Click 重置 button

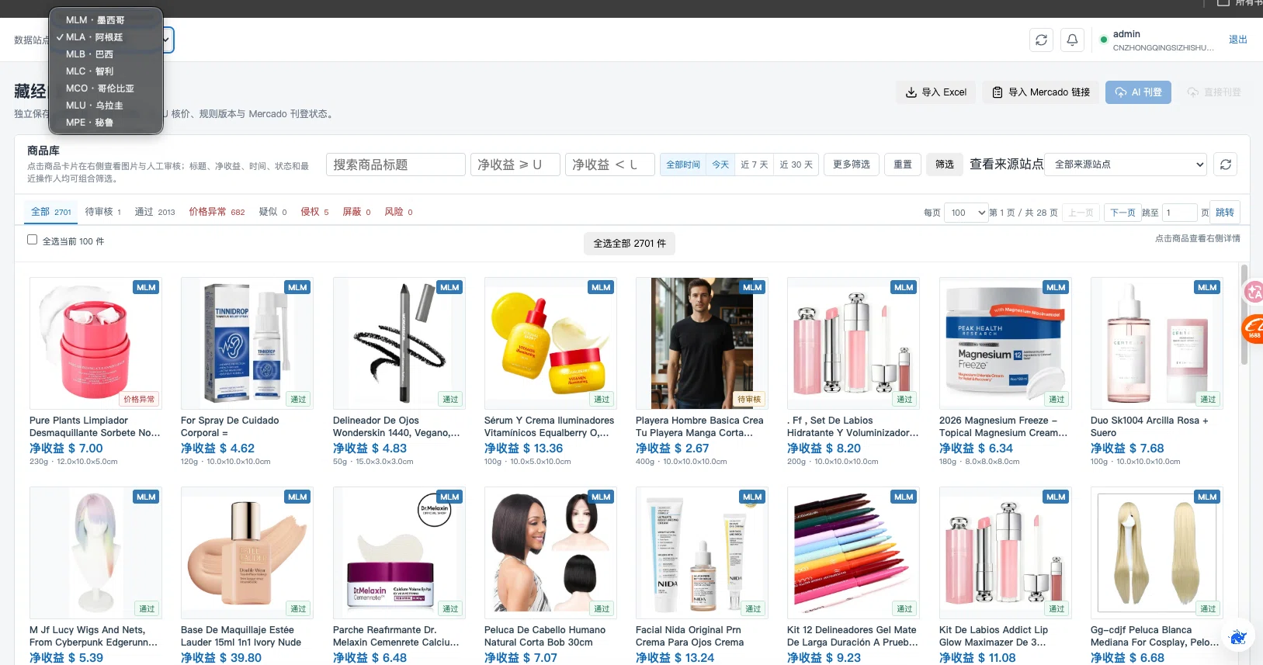point(903,165)
